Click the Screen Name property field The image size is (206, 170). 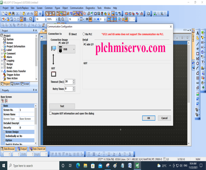pos(27,114)
